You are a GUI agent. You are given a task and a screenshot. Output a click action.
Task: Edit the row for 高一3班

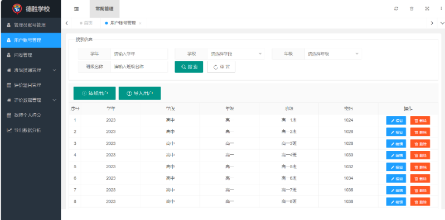[396, 144]
